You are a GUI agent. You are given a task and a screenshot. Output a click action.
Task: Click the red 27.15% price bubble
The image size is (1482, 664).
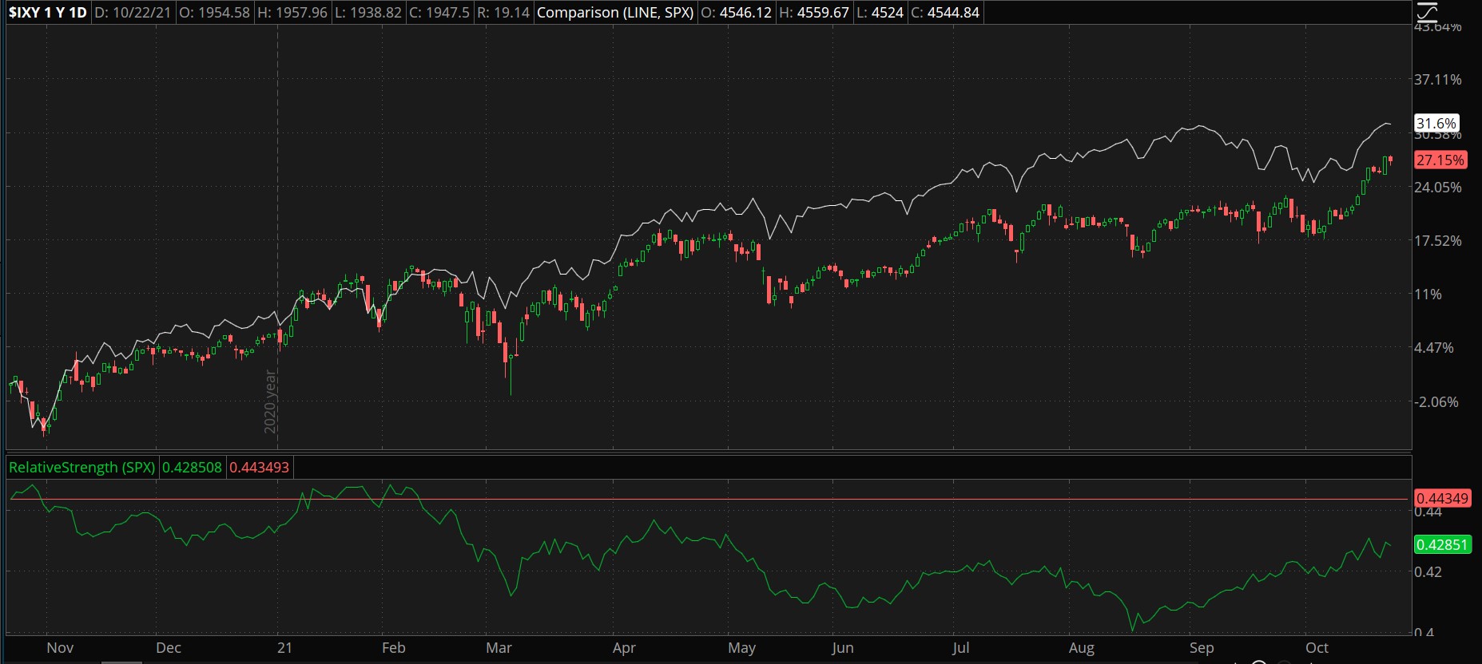(x=1440, y=160)
